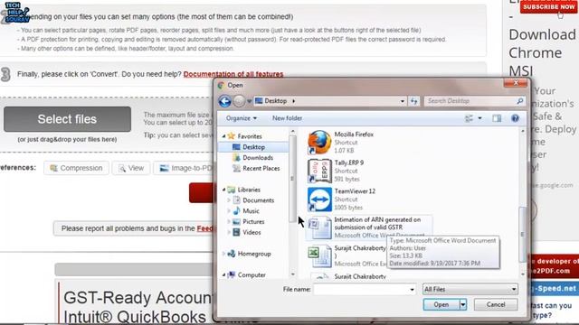579x325 pixels.
Task: Open the Organize dropdown menu
Action: point(242,118)
